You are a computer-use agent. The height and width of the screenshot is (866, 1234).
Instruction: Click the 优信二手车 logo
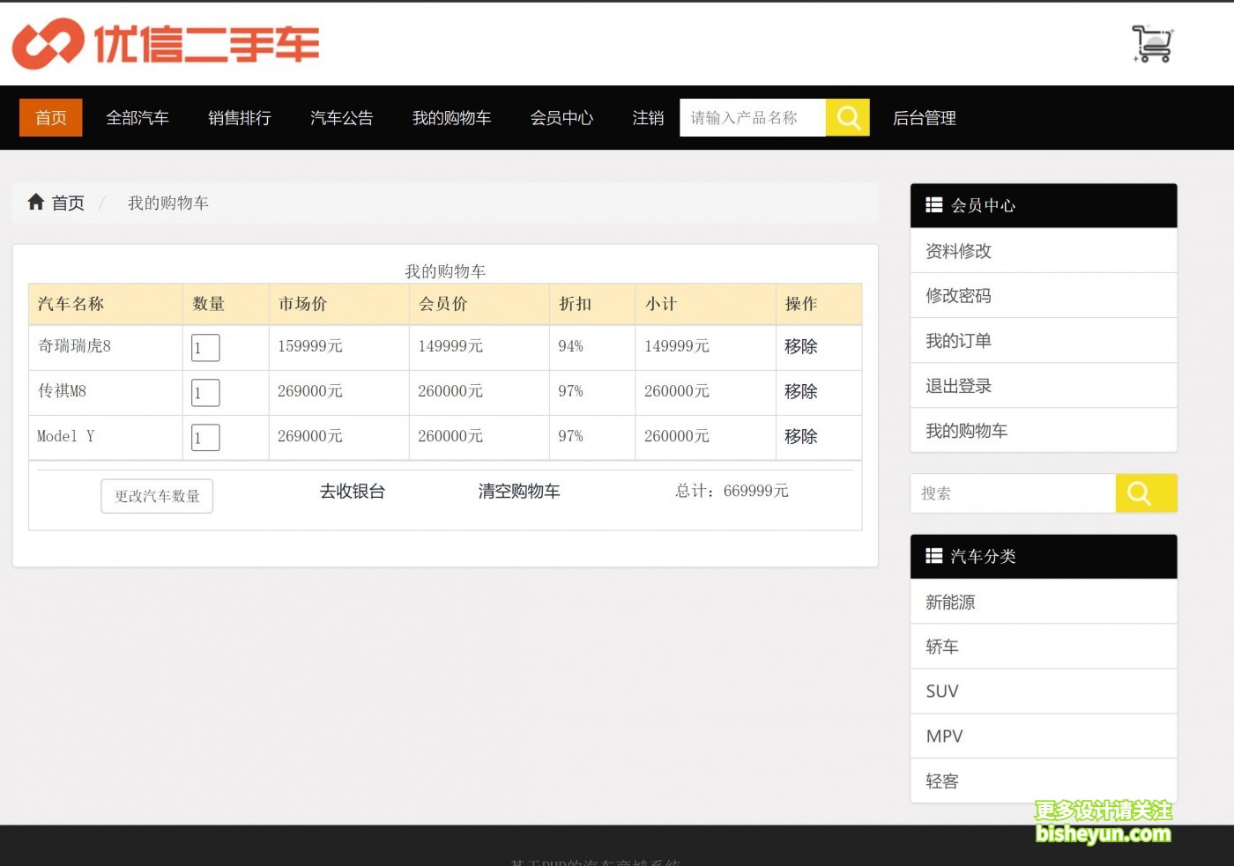point(166,43)
